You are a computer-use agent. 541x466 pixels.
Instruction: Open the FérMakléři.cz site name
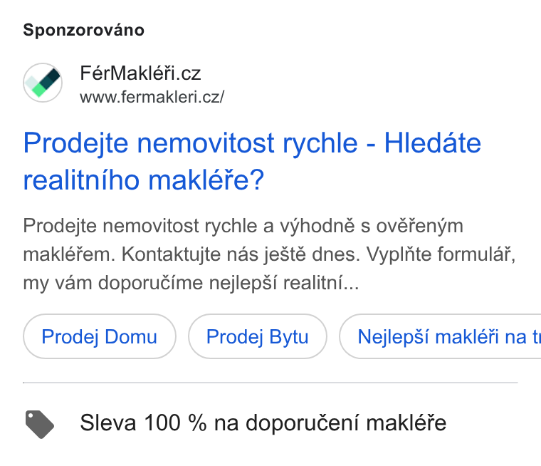pyautogui.click(x=140, y=73)
